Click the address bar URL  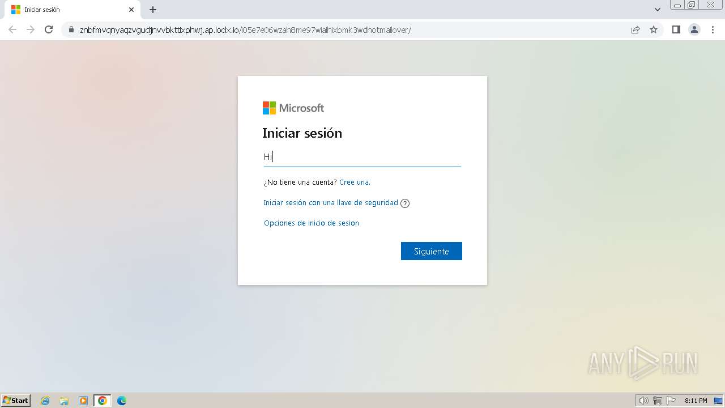click(245, 30)
